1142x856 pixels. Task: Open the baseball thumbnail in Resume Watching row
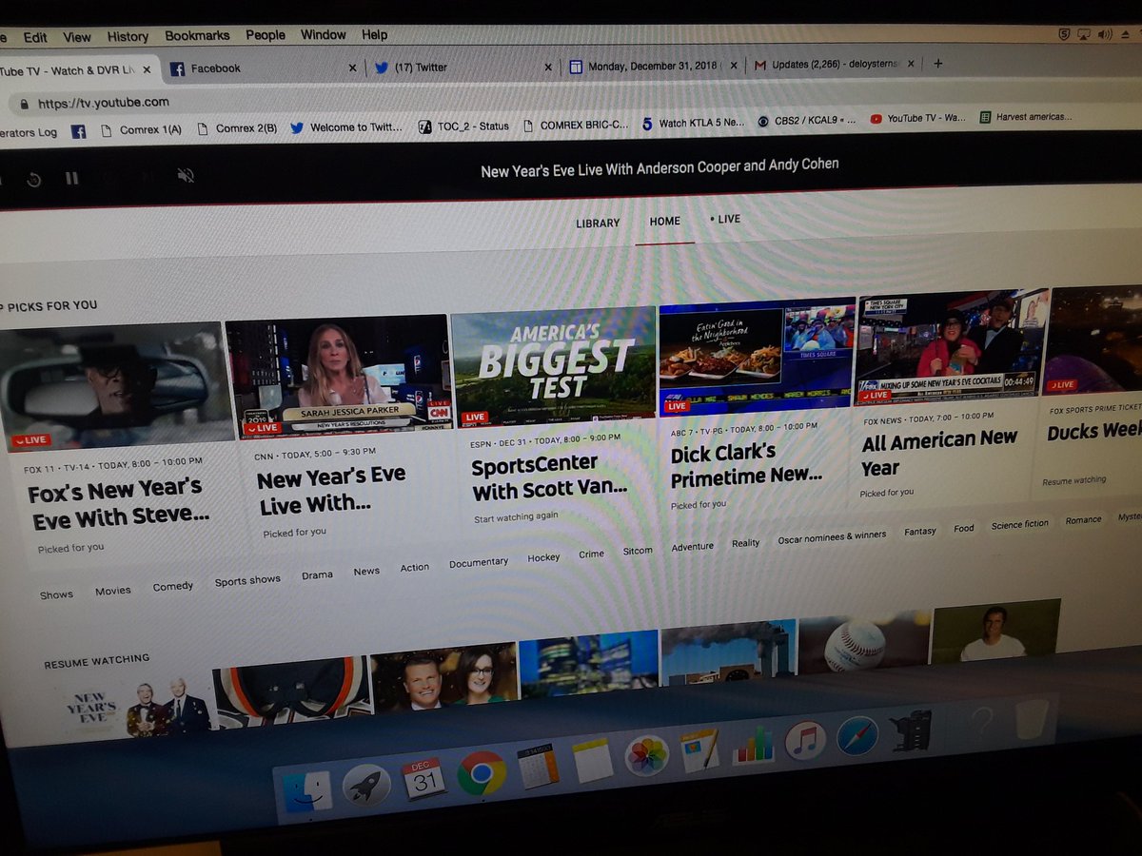pyautogui.click(x=864, y=643)
